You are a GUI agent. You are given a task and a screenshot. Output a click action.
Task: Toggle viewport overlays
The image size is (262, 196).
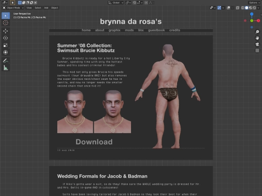(x=229, y=8)
